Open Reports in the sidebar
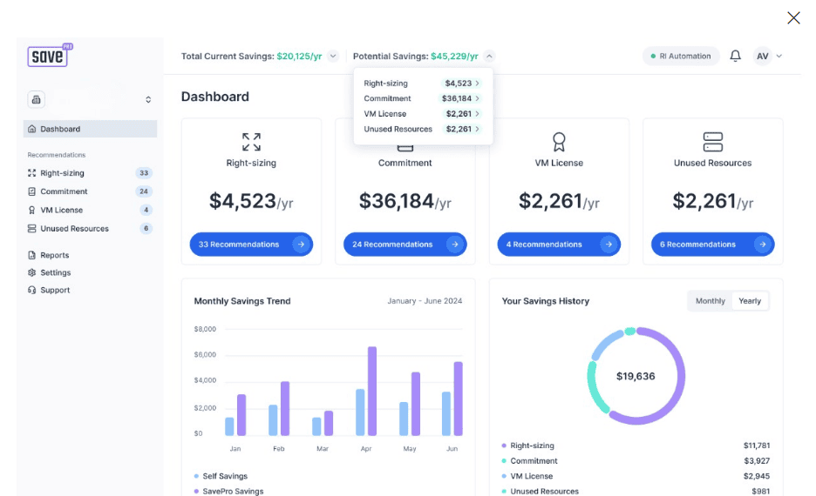The image size is (816, 496). (x=54, y=255)
